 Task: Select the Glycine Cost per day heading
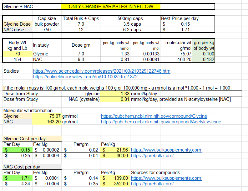(32, 139)
